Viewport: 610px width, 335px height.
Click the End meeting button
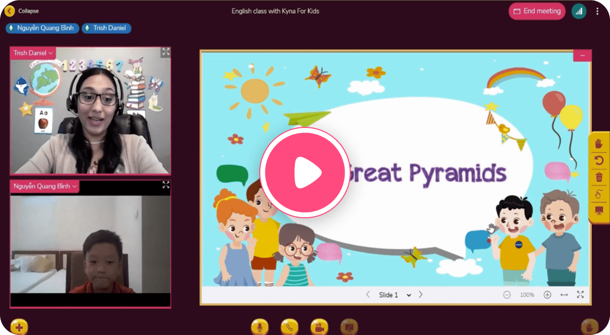point(537,11)
